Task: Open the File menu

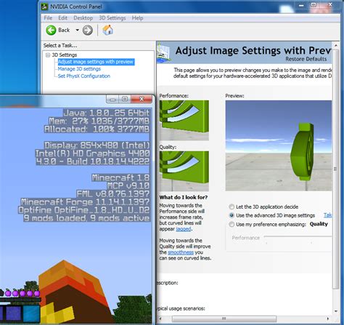Action: click(x=48, y=18)
